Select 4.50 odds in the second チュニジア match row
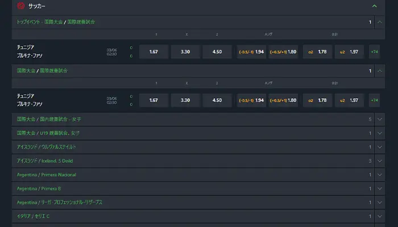 point(217,100)
